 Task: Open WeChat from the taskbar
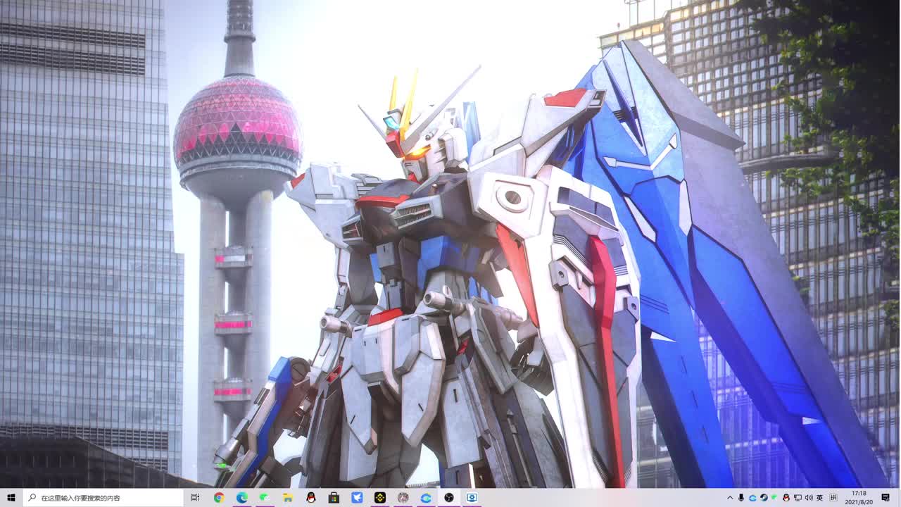(x=265, y=497)
